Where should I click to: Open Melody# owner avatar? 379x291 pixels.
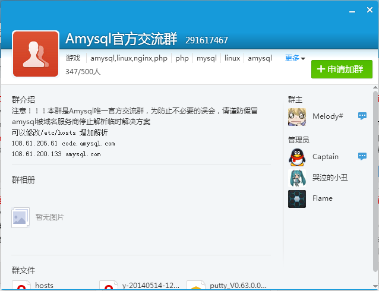point(297,116)
